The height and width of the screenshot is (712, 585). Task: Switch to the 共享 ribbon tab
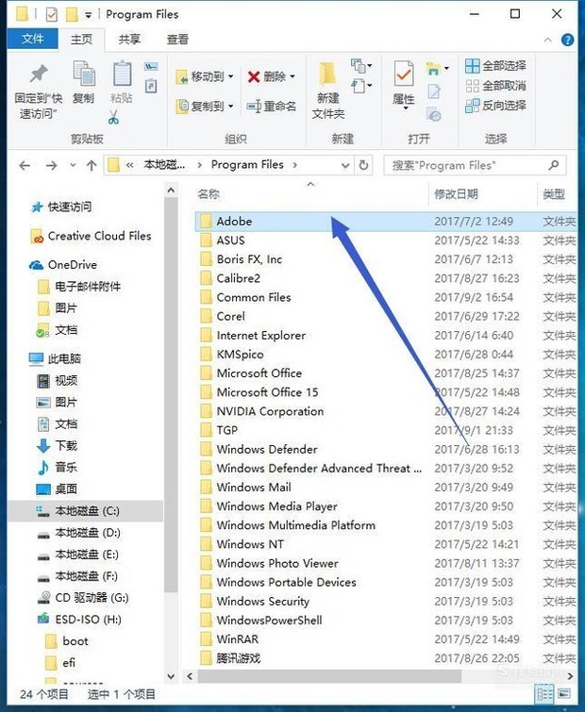coord(129,40)
